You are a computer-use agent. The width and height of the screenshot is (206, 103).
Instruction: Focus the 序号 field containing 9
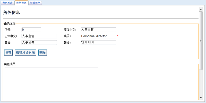coord(31,30)
